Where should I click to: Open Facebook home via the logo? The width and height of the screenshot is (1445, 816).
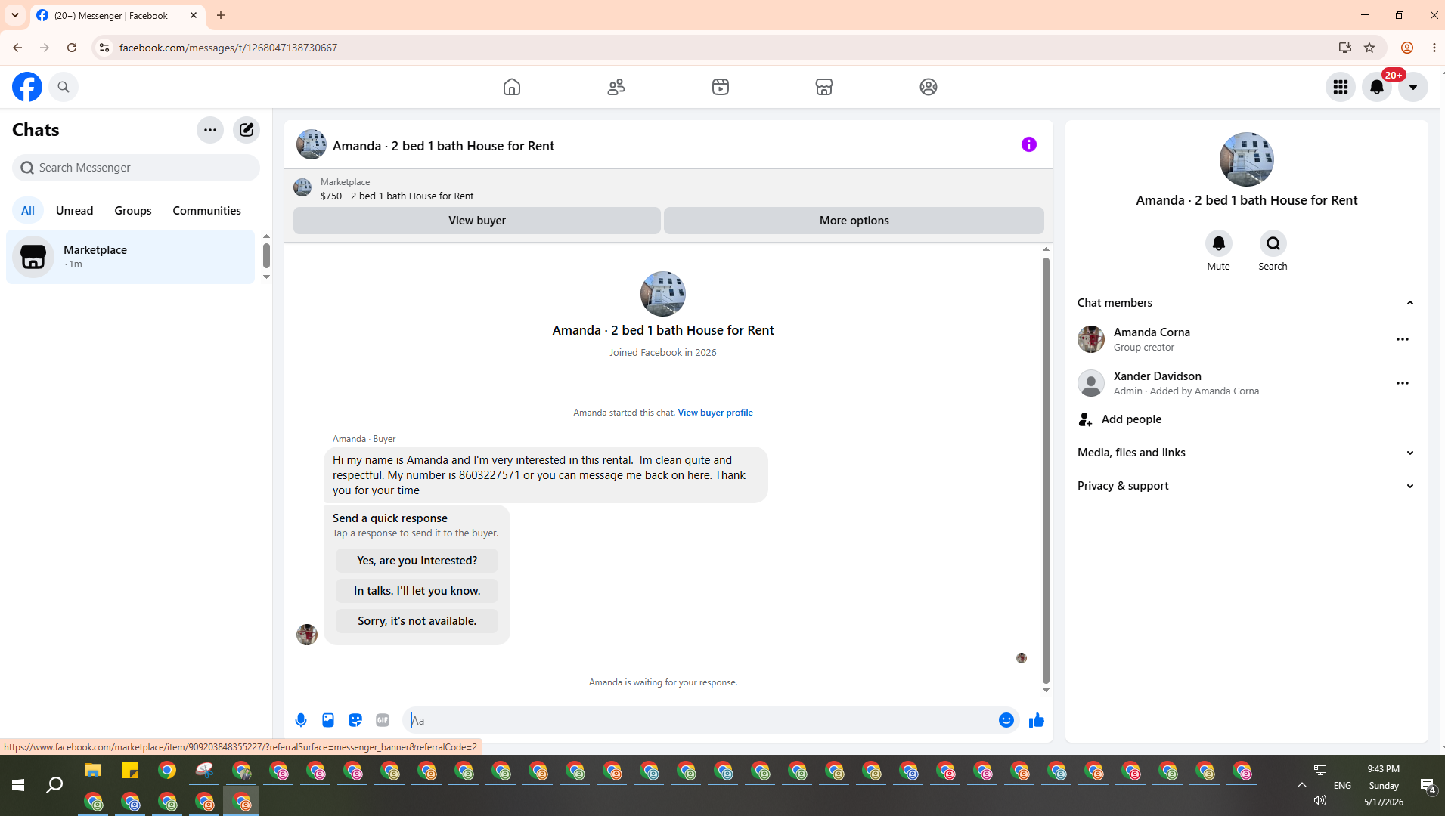pyautogui.click(x=27, y=87)
